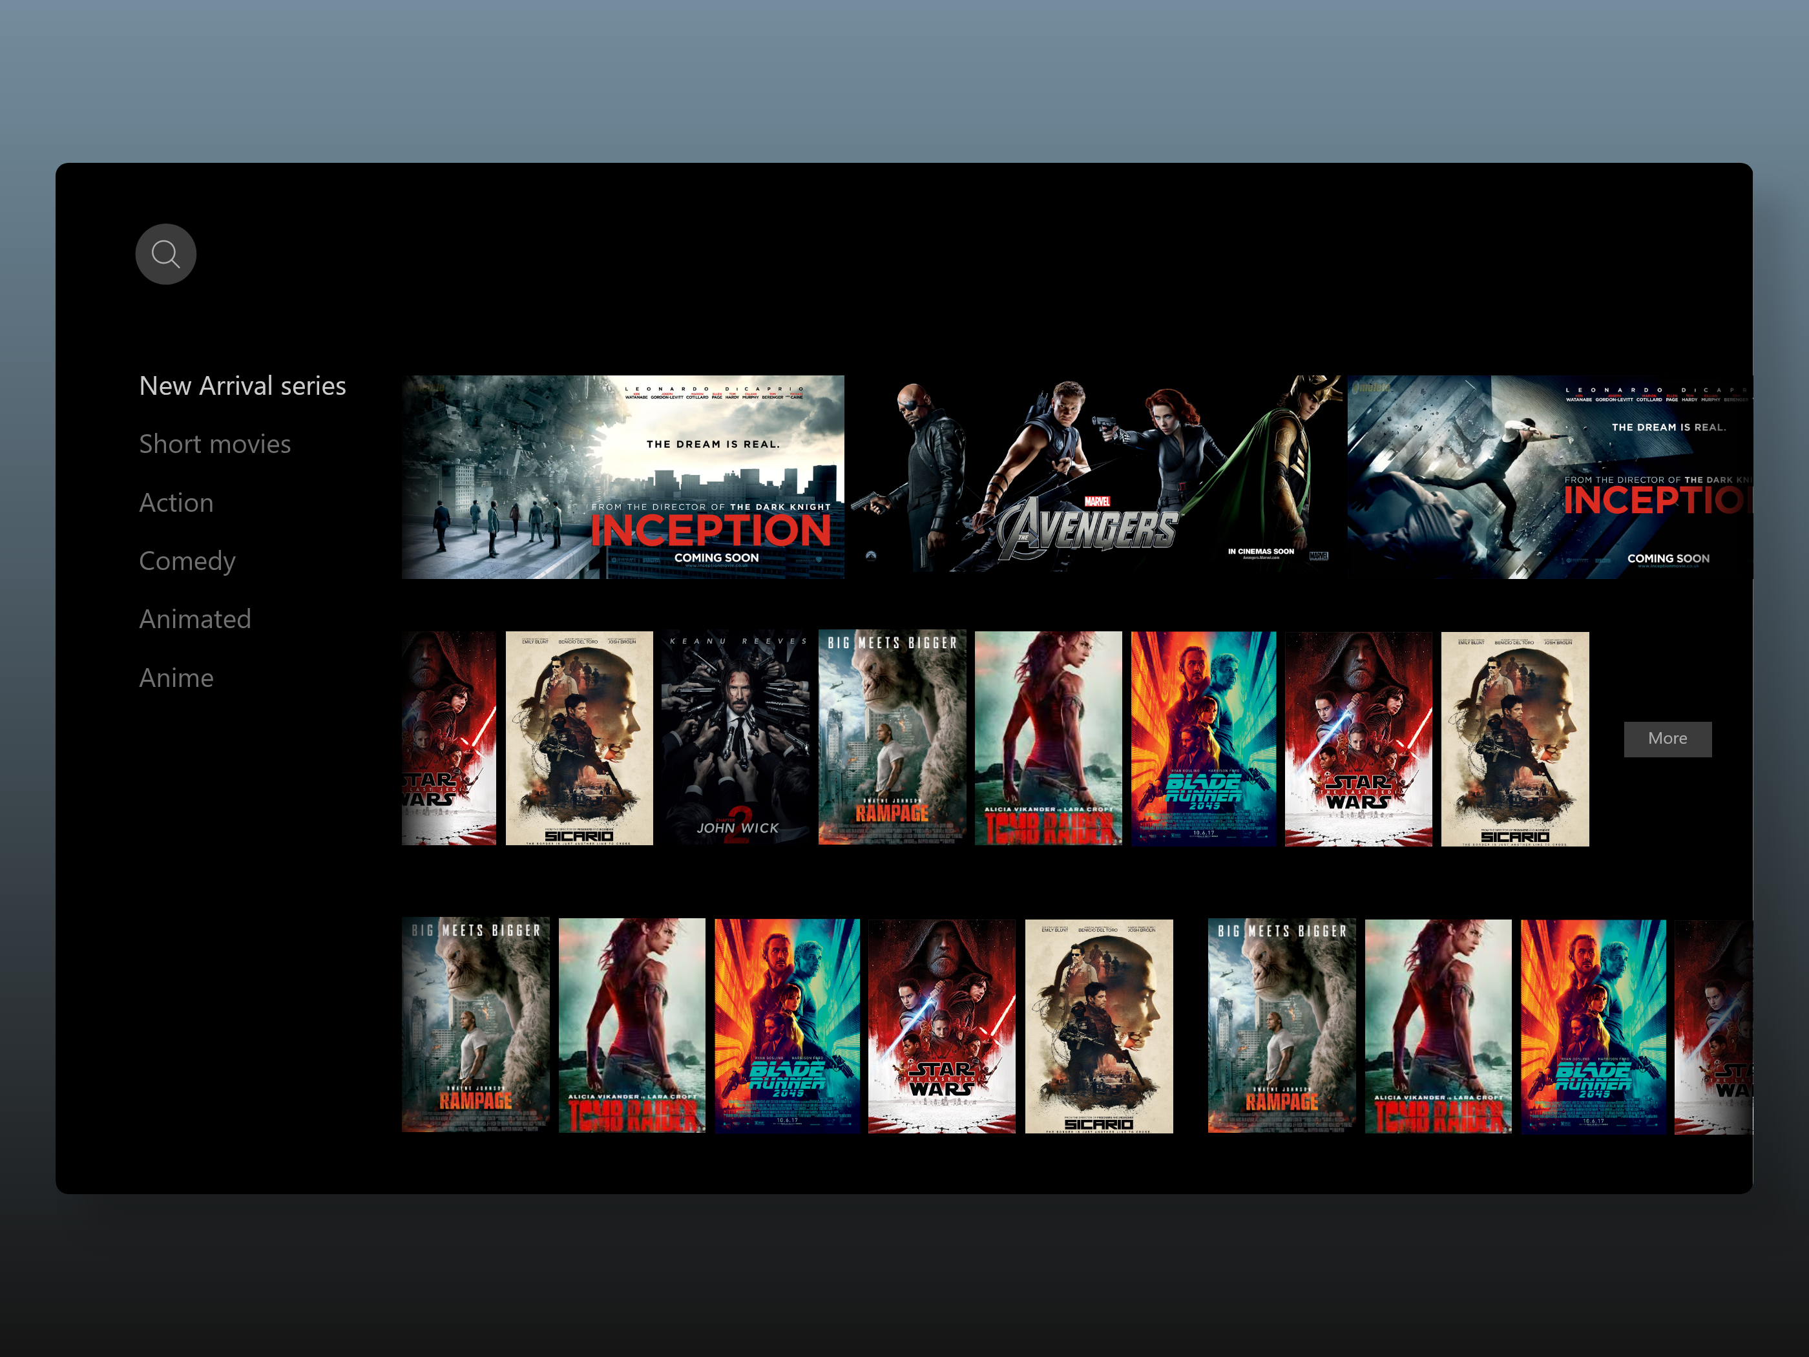1809x1357 pixels.
Task: Click the More button
Action: (1668, 739)
